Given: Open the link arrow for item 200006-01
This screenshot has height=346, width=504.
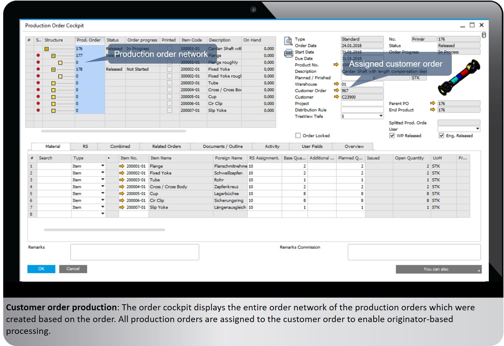Looking at the screenshot, I should 122,201.
